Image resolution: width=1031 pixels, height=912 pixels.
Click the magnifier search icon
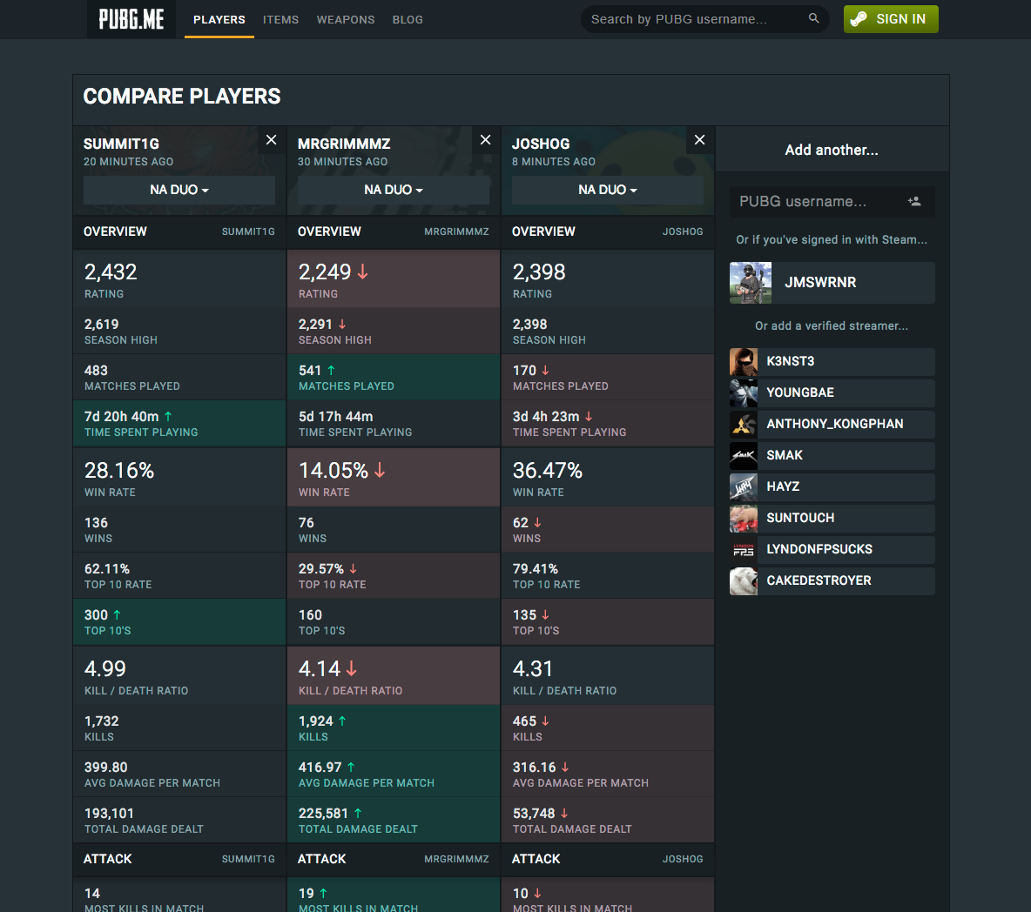tap(814, 18)
